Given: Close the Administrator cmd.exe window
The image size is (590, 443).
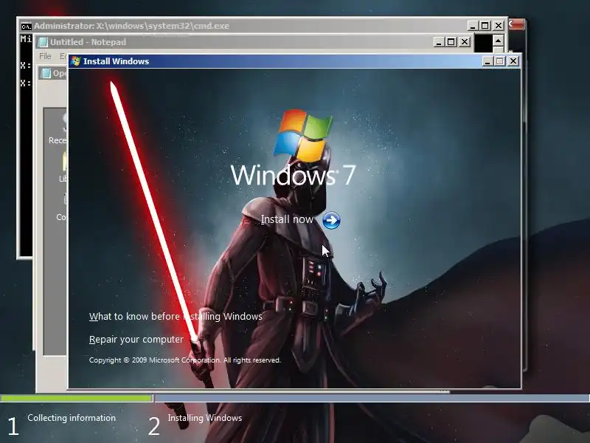Looking at the screenshot, I should coord(499,26).
